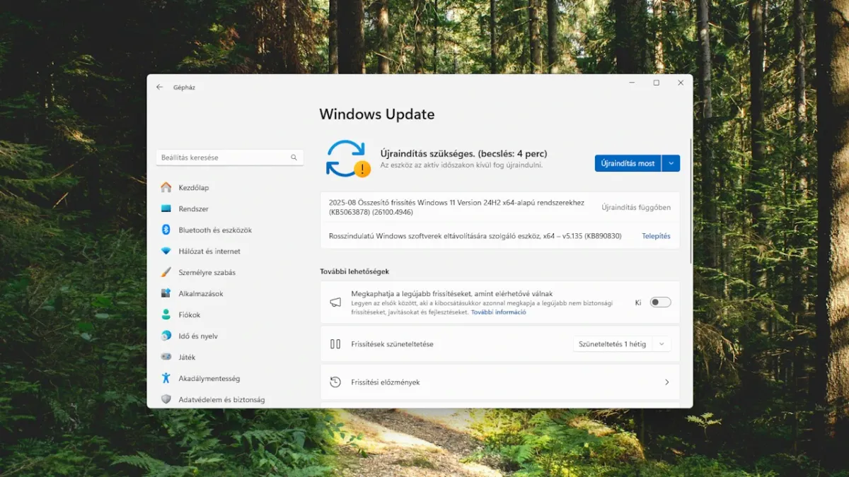Click the Windows Update sync status icon

(347, 158)
